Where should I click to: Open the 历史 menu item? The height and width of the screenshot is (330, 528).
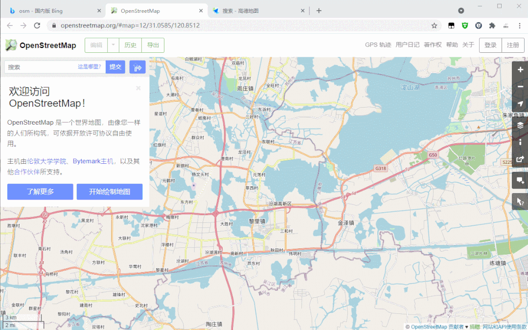pos(130,44)
